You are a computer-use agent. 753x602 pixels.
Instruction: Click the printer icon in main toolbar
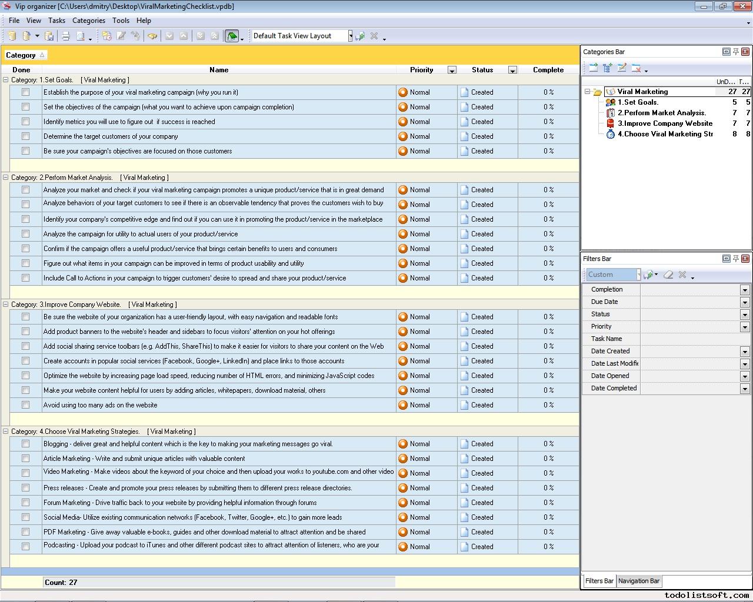pos(66,36)
